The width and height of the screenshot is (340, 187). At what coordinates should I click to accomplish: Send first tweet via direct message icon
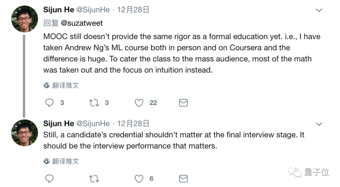click(x=183, y=103)
